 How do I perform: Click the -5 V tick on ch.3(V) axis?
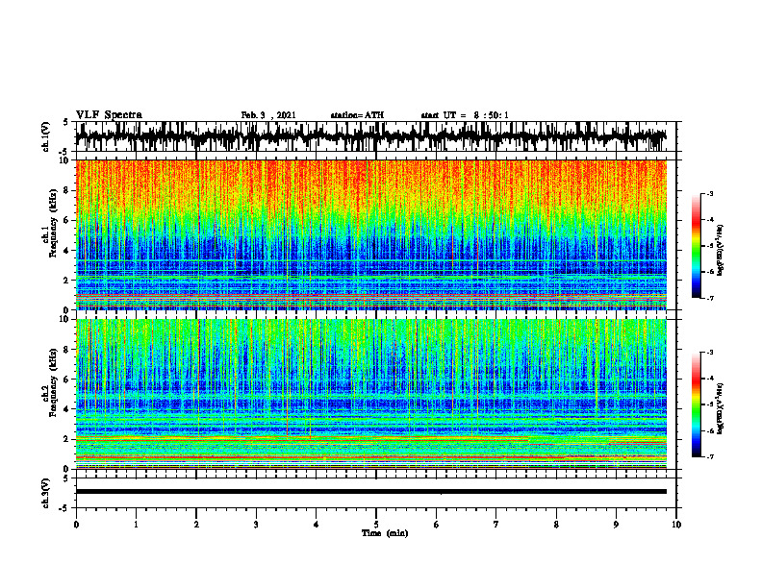pyautogui.click(x=64, y=508)
